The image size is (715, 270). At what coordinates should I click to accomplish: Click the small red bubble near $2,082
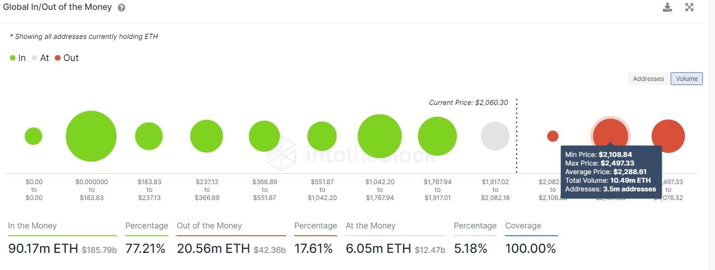[x=553, y=135]
